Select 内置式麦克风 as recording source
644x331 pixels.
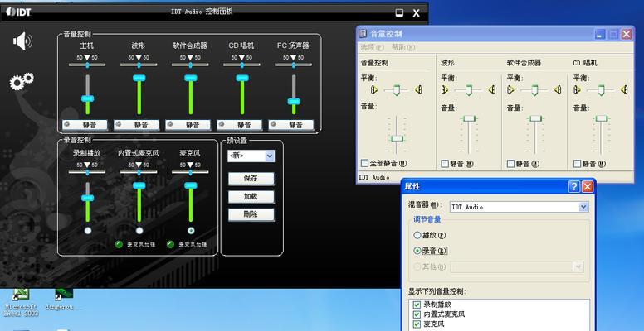(139, 231)
